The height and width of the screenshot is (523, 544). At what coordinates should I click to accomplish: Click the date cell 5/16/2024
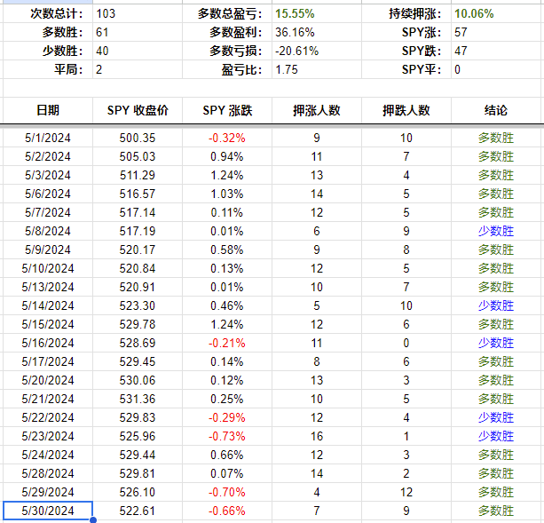(48, 343)
